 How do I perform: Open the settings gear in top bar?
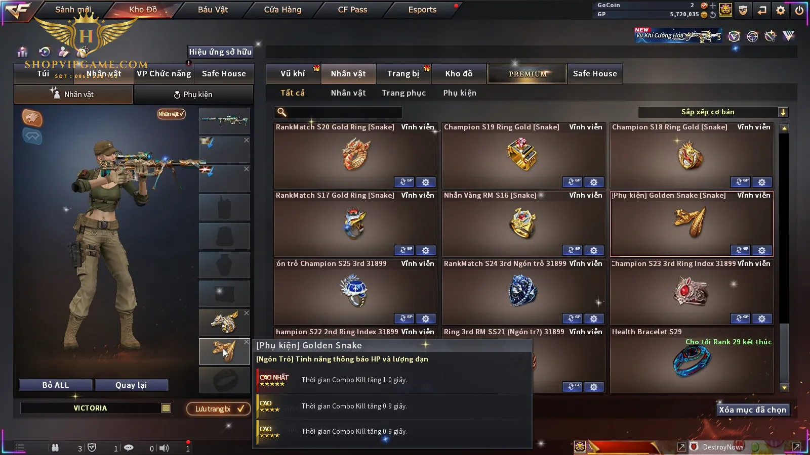click(781, 10)
